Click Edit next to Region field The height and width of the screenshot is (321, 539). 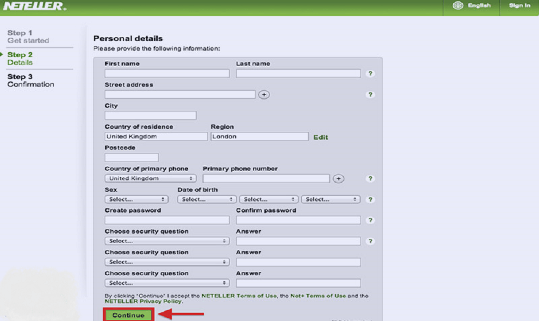click(321, 137)
